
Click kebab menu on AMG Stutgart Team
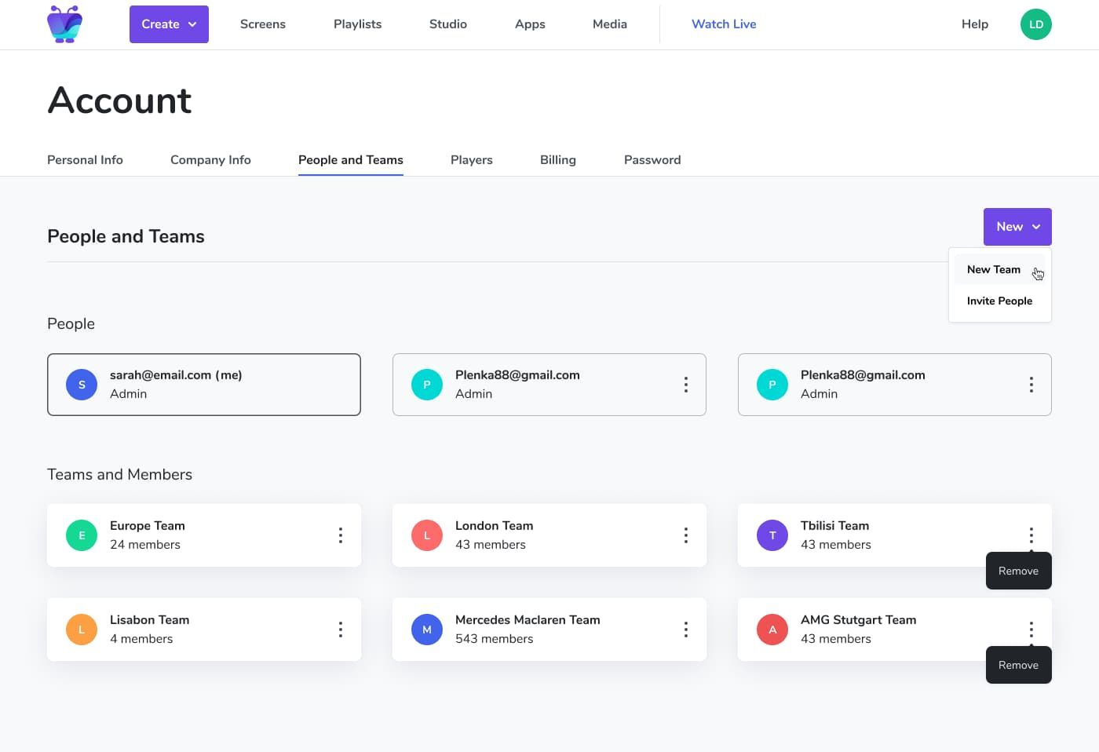pos(1031,629)
